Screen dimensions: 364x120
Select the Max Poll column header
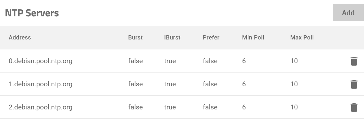[x=302, y=38]
